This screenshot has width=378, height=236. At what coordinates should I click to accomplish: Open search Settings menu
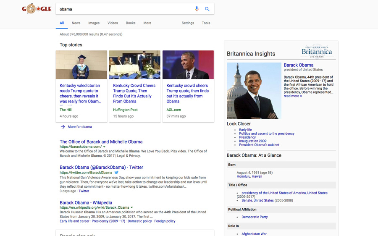coord(188,23)
